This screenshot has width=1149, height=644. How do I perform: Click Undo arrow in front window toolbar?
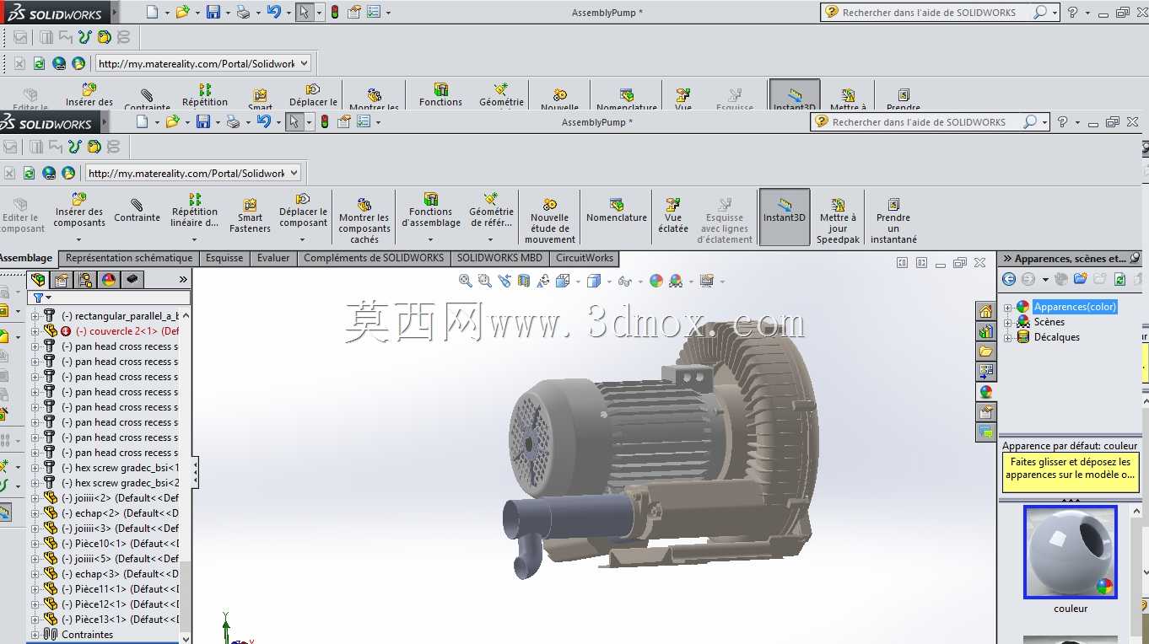[264, 122]
